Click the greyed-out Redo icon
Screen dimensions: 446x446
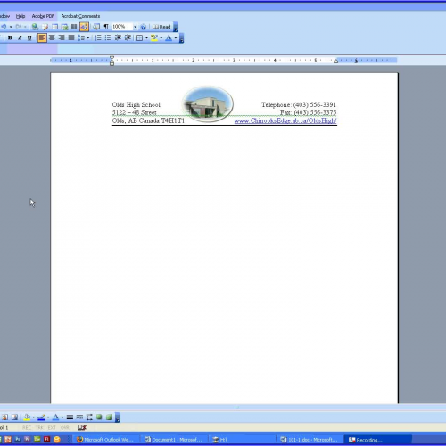pyautogui.click(x=19, y=27)
